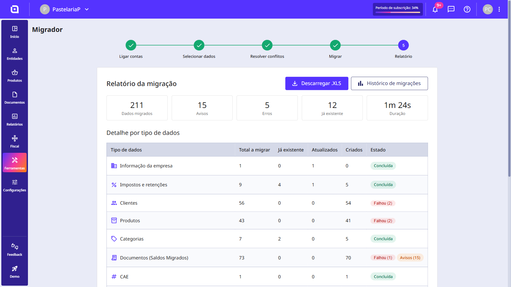The width and height of the screenshot is (511, 287).
Task: Click the CAE row label
Action: (124, 277)
